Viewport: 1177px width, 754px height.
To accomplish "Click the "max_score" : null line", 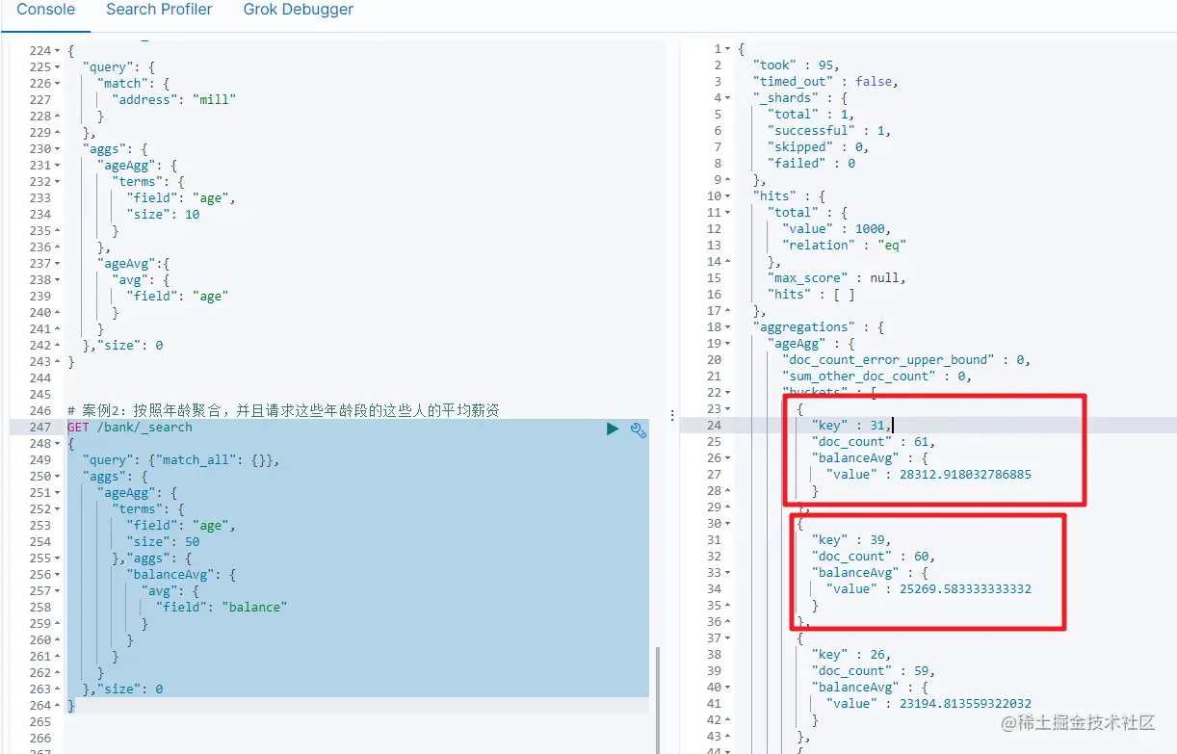I will tap(836, 278).
